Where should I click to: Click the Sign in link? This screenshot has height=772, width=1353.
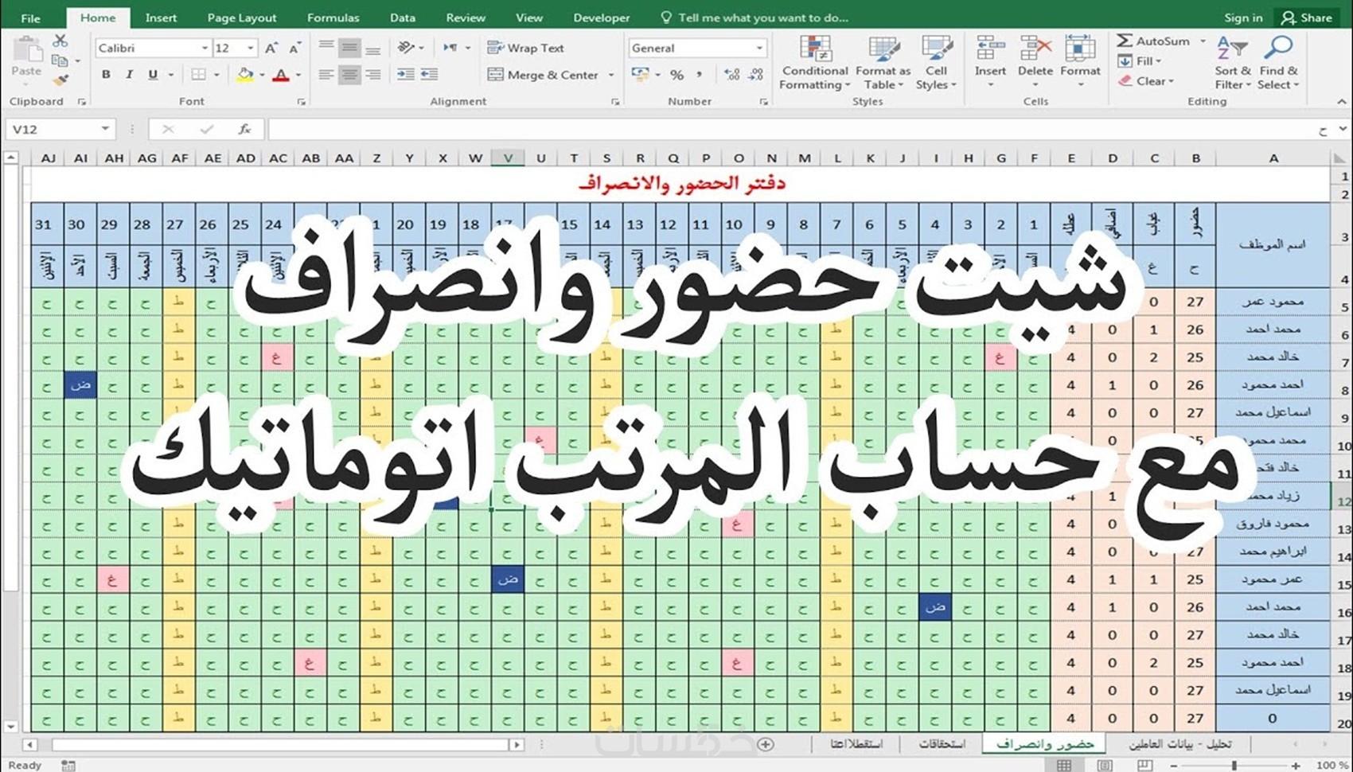[x=1243, y=18]
